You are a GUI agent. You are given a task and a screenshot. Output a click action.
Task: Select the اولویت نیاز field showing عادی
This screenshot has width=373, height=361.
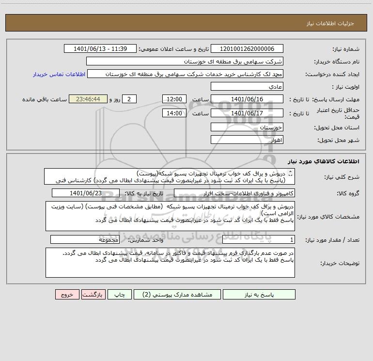tap(247, 86)
